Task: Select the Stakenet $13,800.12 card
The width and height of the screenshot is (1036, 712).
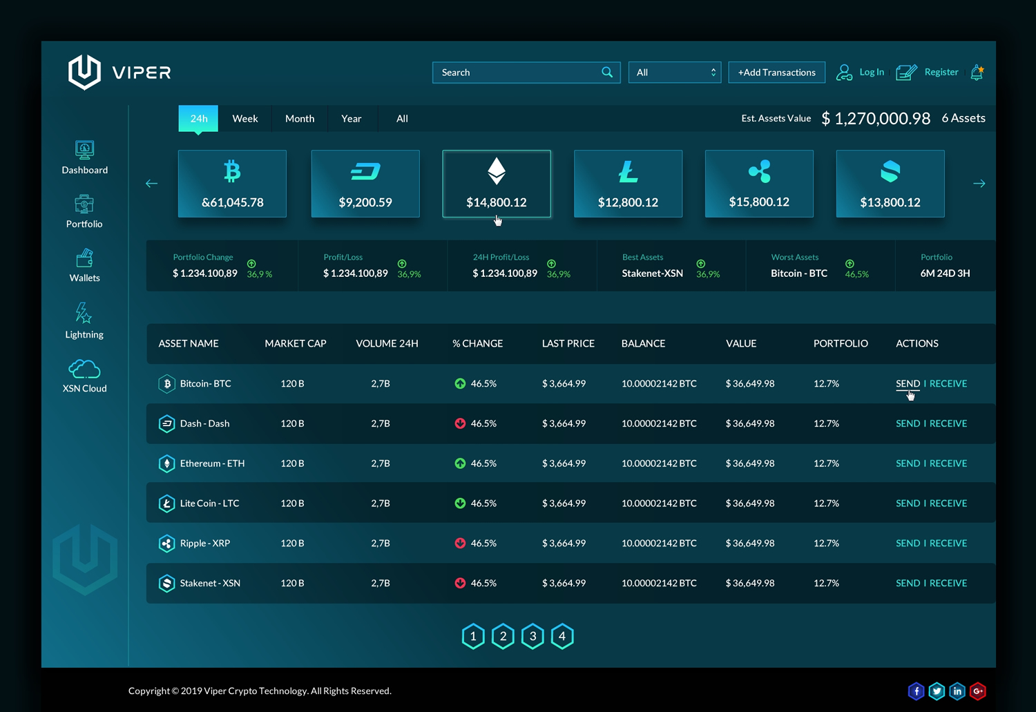Action: pos(890,184)
